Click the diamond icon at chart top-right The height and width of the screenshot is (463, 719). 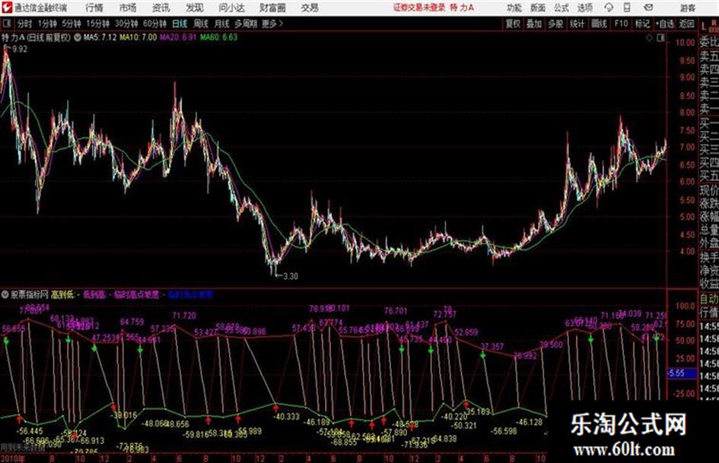649,38
